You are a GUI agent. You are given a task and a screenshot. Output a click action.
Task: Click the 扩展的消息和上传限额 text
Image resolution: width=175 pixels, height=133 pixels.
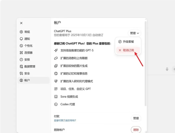coord(74,58)
